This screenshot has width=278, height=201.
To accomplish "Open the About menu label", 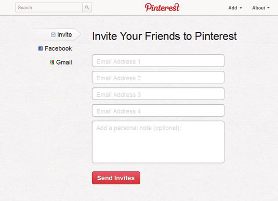I will click(259, 8).
